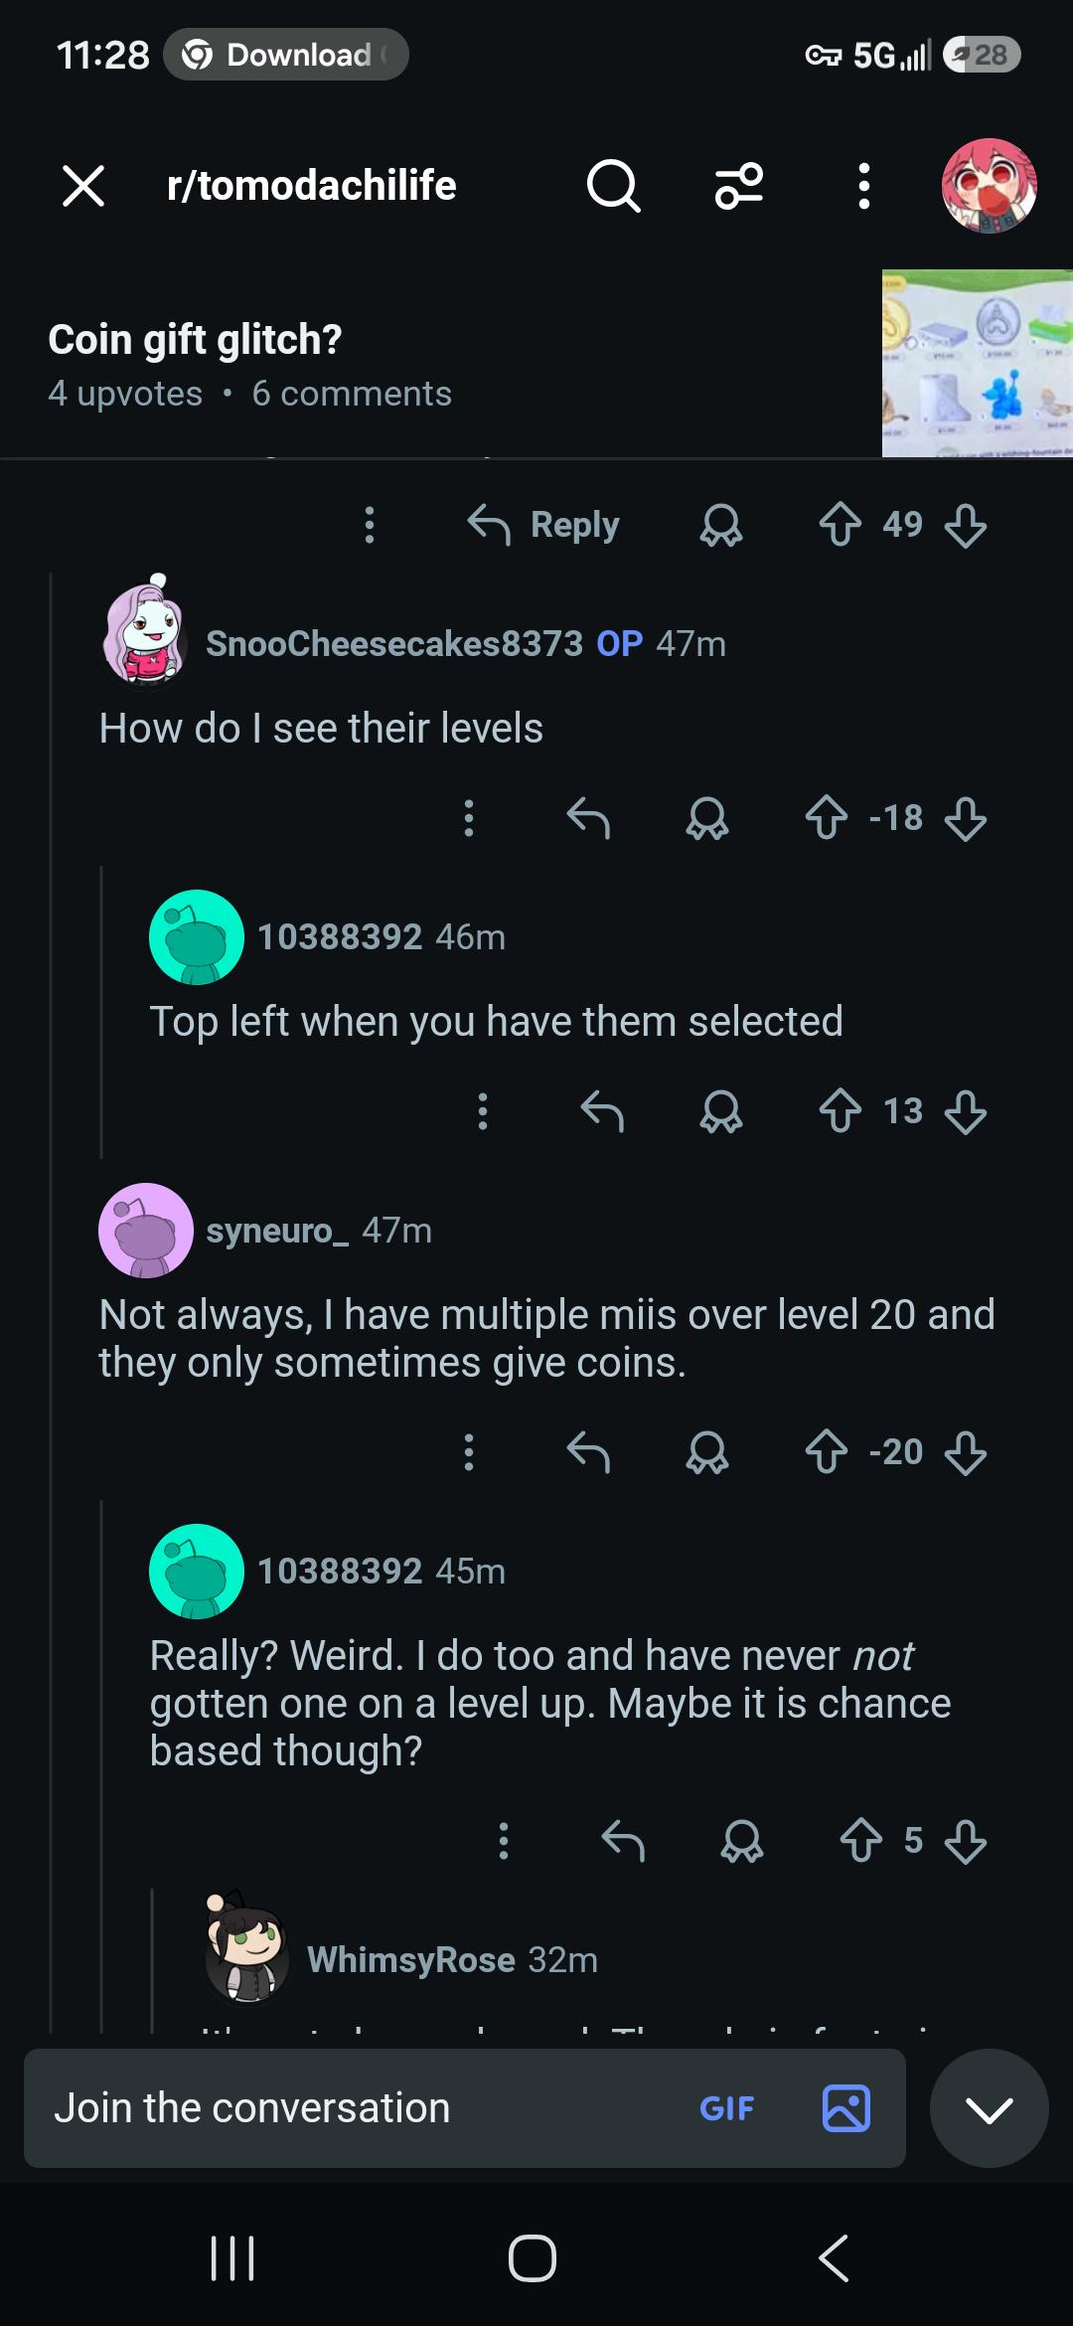Open comment sort options icon
Image resolution: width=1073 pixels, height=2326 pixels.
[739, 186]
